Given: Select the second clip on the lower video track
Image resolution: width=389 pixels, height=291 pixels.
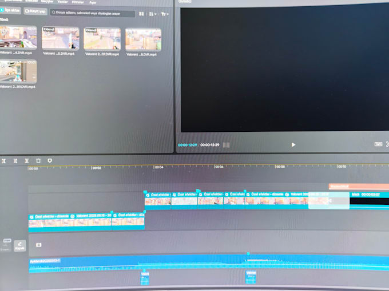Looking at the screenshot, I should click(128, 223).
